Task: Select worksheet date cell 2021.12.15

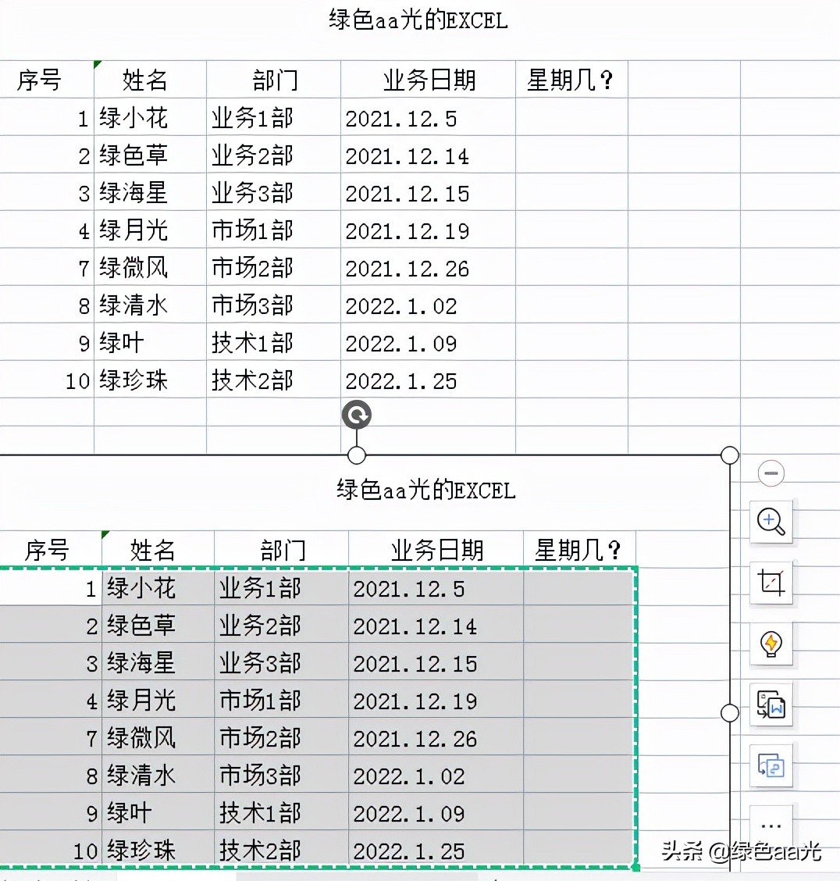Action: (x=428, y=192)
